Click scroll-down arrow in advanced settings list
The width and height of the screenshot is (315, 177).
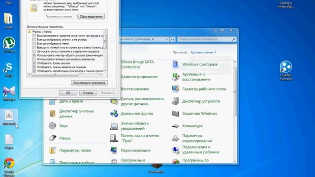(105, 71)
